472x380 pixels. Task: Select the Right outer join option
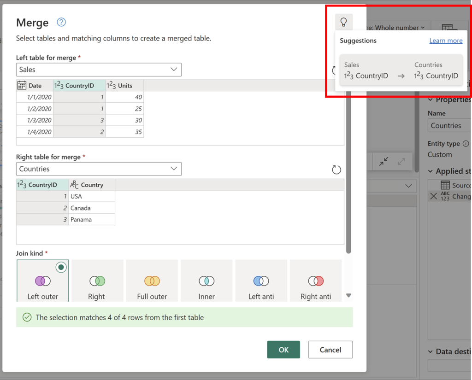(97, 281)
